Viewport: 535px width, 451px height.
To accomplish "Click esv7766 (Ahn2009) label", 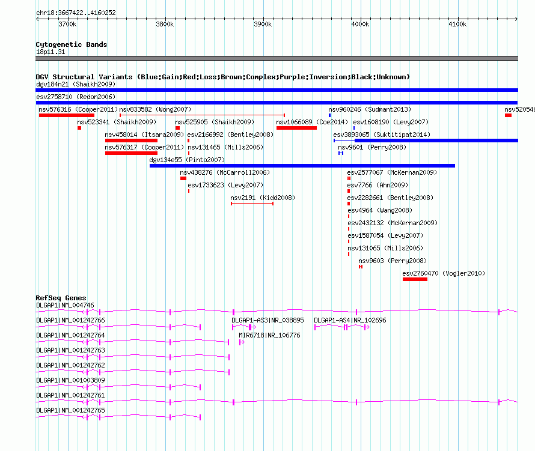I will 378,185.
